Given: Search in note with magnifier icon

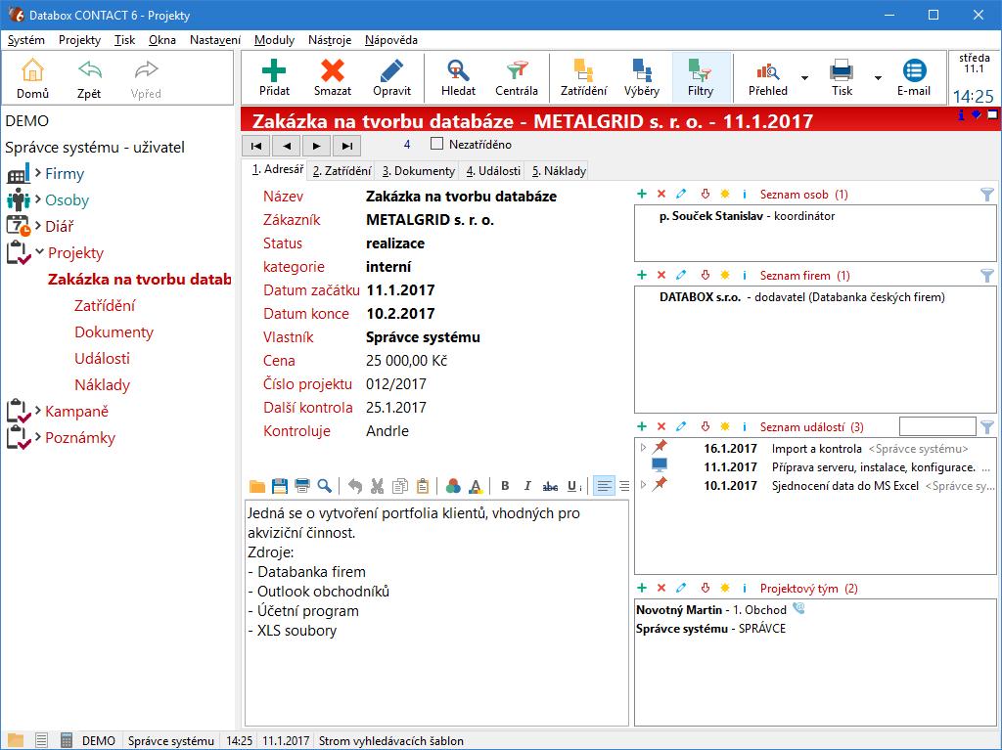Looking at the screenshot, I should pyautogui.click(x=324, y=486).
